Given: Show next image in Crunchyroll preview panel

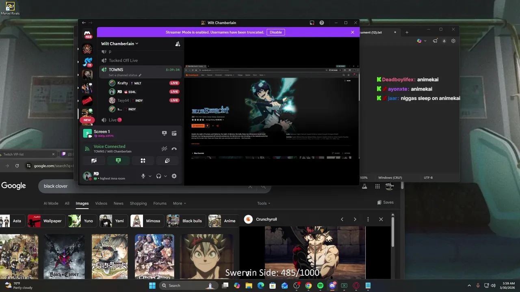Looking at the screenshot, I should (x=355, y=219).
